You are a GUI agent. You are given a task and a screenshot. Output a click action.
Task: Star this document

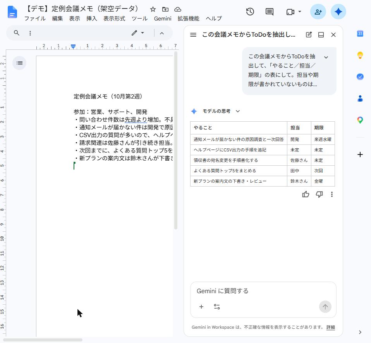pos(153,9)
